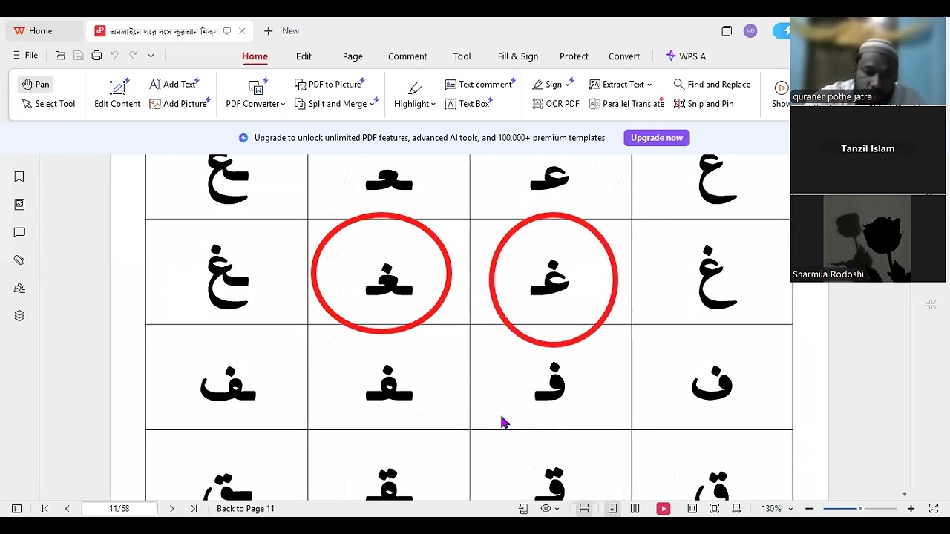Go to previous page

coord(68,509)
